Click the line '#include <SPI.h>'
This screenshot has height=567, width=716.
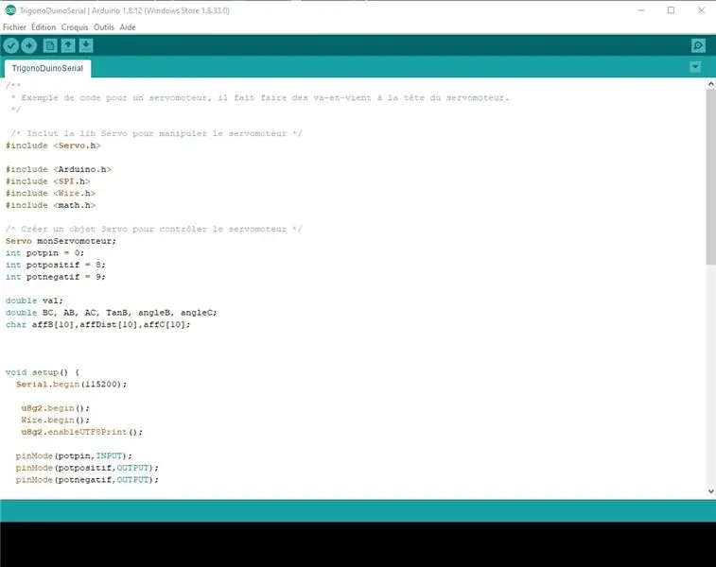47,181
